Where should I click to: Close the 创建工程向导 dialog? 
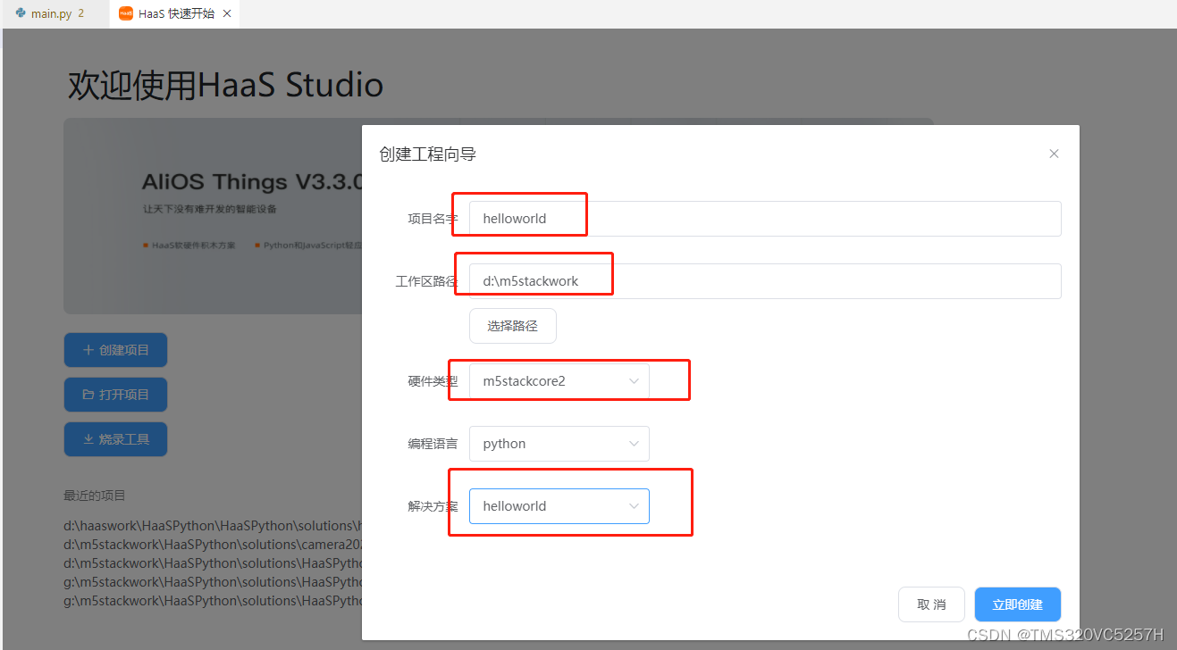coord(1054,154)
